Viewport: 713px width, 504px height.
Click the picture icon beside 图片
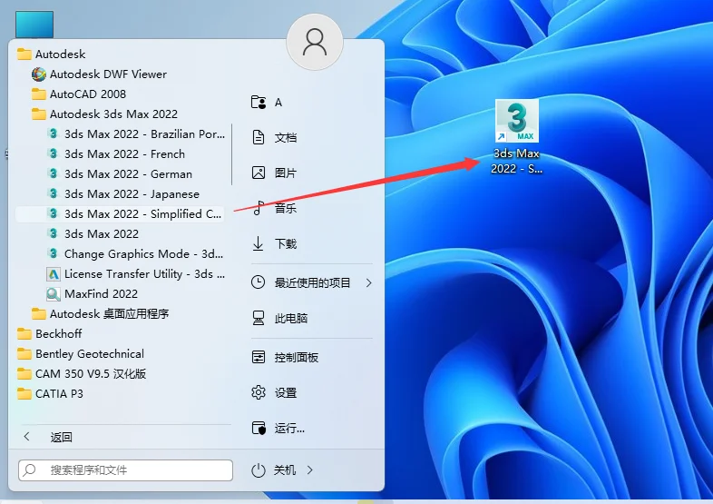coord(259,173)
